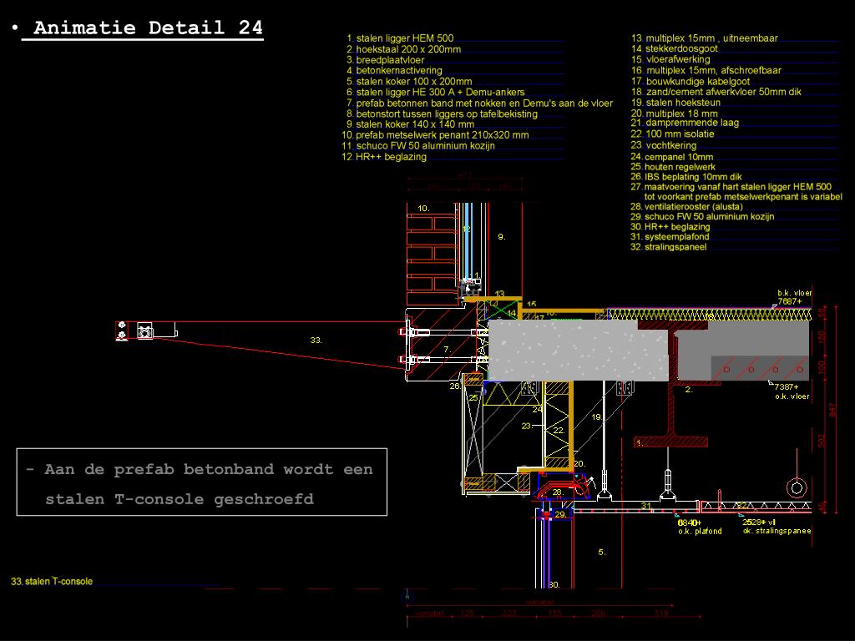This screenshot has height=641, width=855.
Task: Click legend entry '31. systeemplafond'
Action: click(x=670, y=236)
